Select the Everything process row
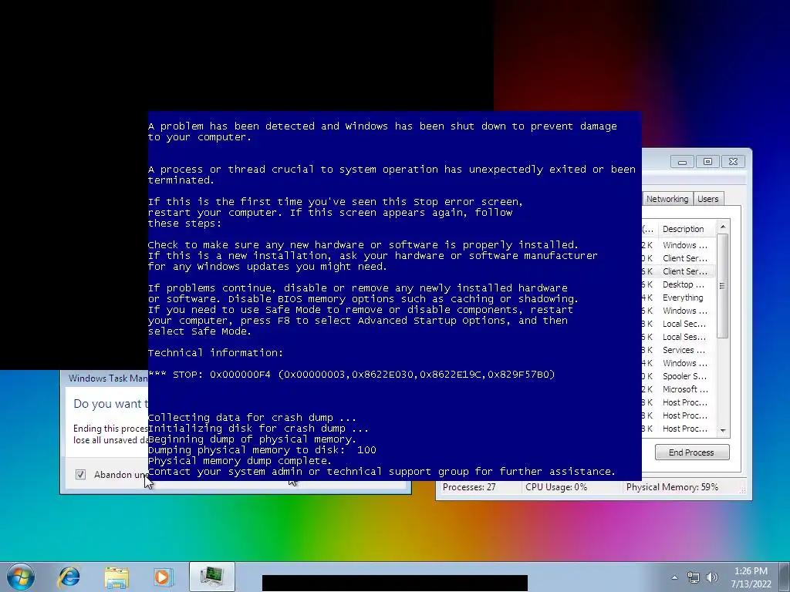 pos(679,298)
